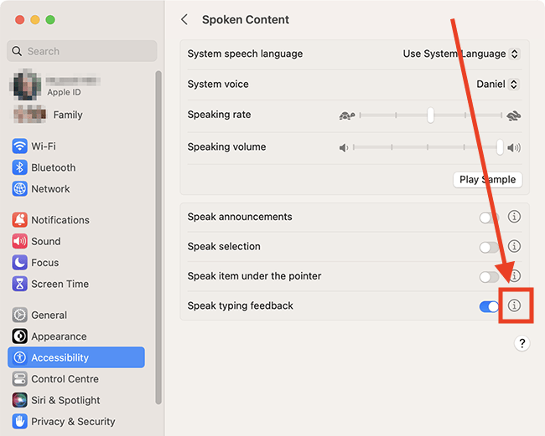The height and width of the screenshot is (436, 545).
Task: Click the help question mark button
Action: tap(522, 343)
